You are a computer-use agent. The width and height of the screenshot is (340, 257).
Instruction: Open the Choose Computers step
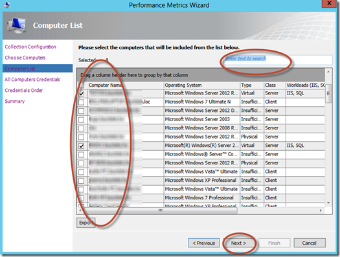(25, 58)
